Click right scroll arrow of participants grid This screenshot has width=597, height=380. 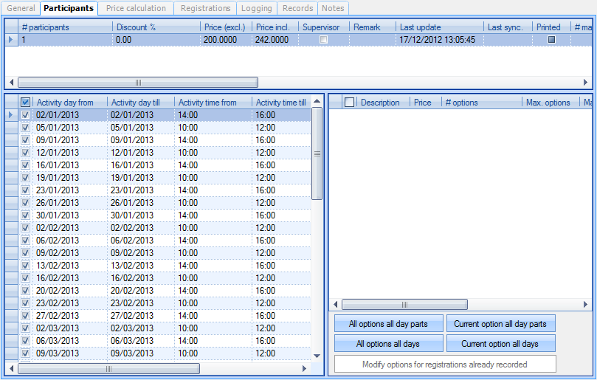point(587,83)
